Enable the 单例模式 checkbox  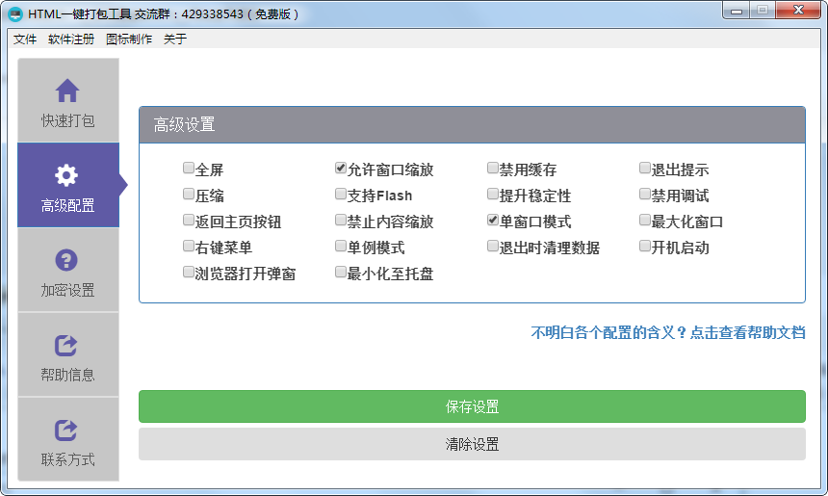[x=341, y=246]
